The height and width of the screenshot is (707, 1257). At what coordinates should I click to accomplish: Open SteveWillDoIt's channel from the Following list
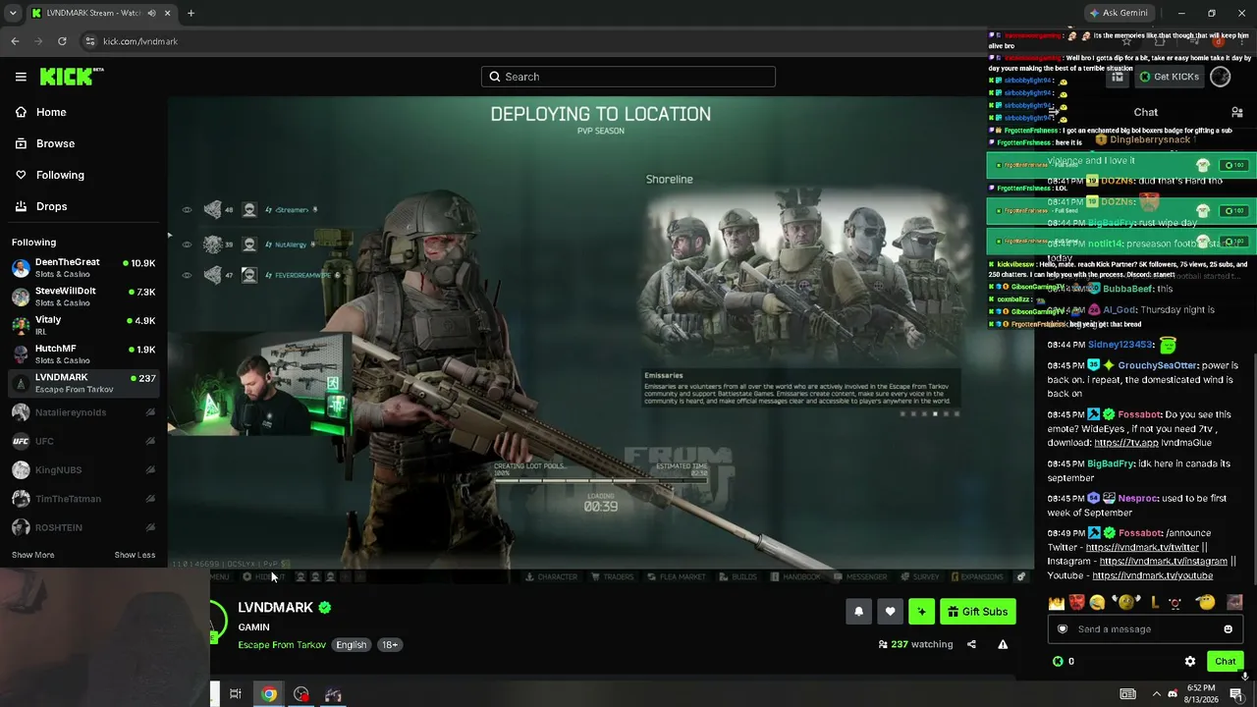[83, 297]
